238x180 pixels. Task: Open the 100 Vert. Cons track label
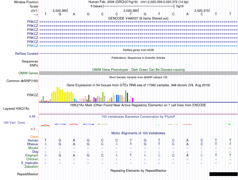coord(14,122)
